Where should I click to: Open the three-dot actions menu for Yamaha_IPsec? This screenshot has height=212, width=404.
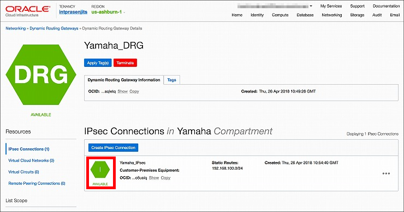point(386,173)
